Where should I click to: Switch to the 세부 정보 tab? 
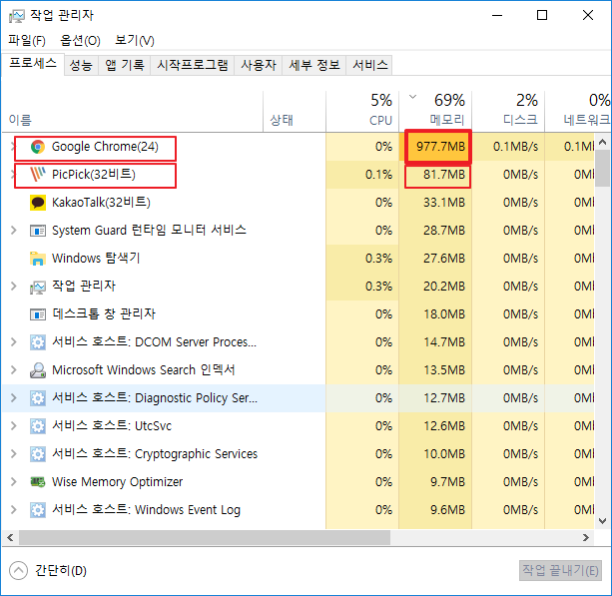coord(314,65)
